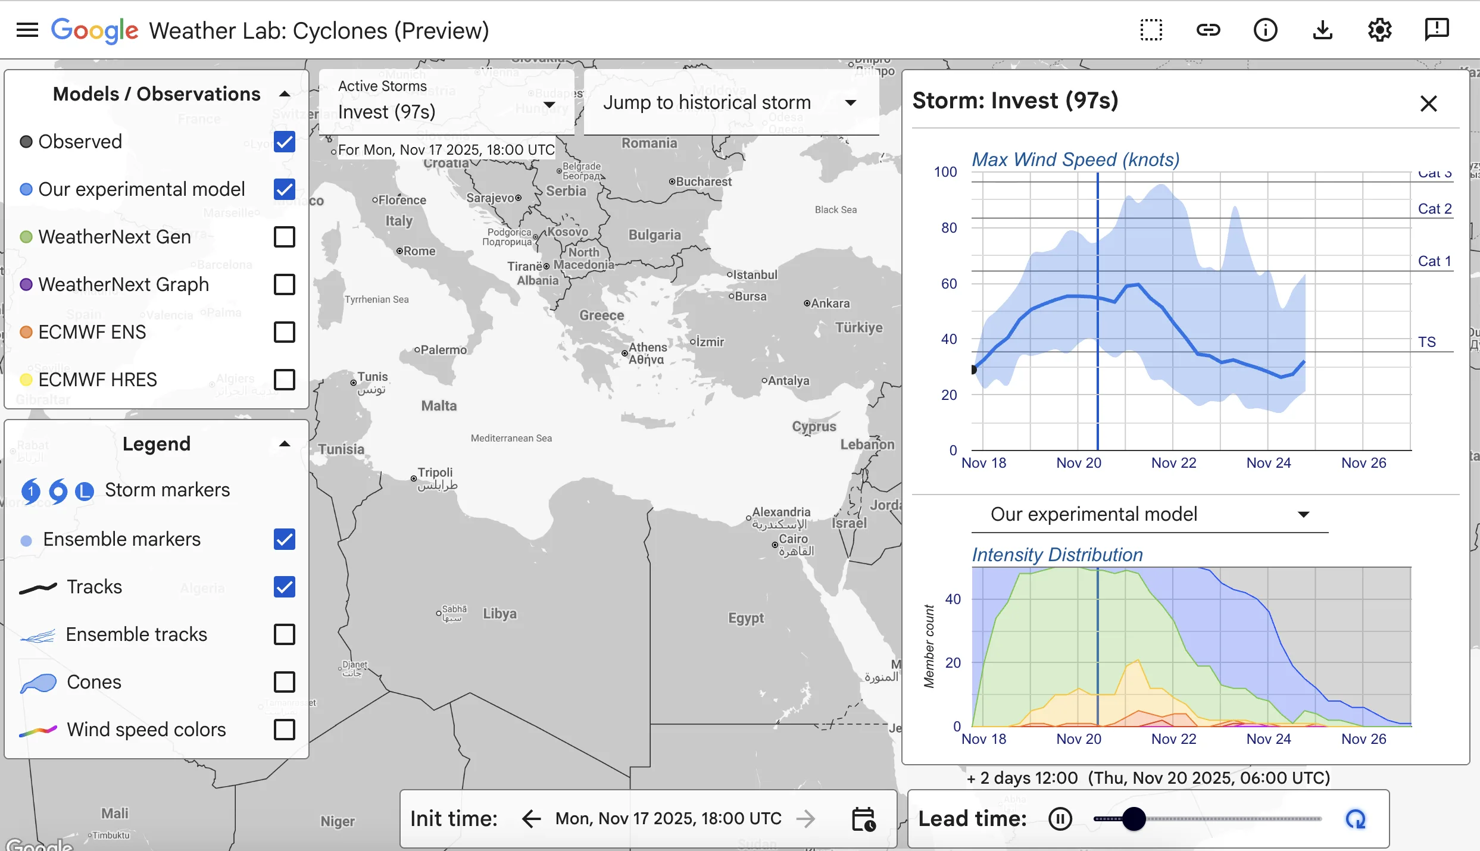1480x851 pixels.
Task: Open the Our experimental model selector
Action: (1304, 514)
